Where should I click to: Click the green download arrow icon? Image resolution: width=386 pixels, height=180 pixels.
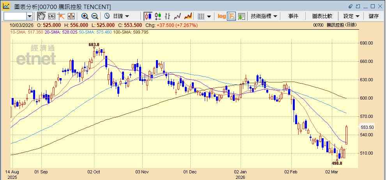[241, 16]
